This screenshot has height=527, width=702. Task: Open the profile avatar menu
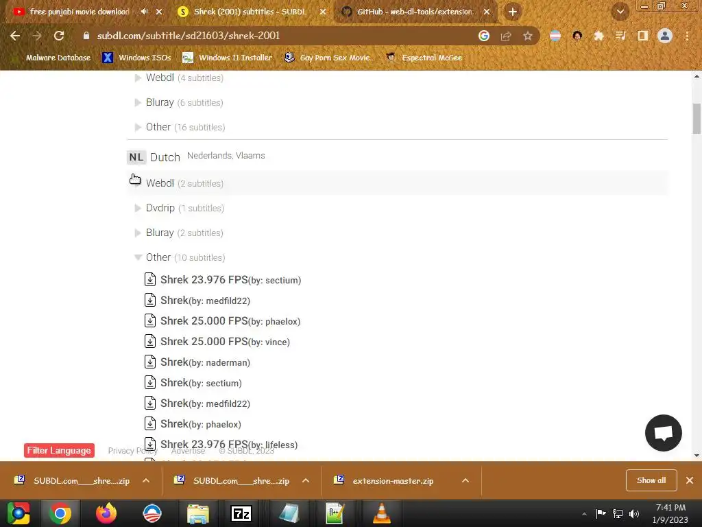pos(665,36)
